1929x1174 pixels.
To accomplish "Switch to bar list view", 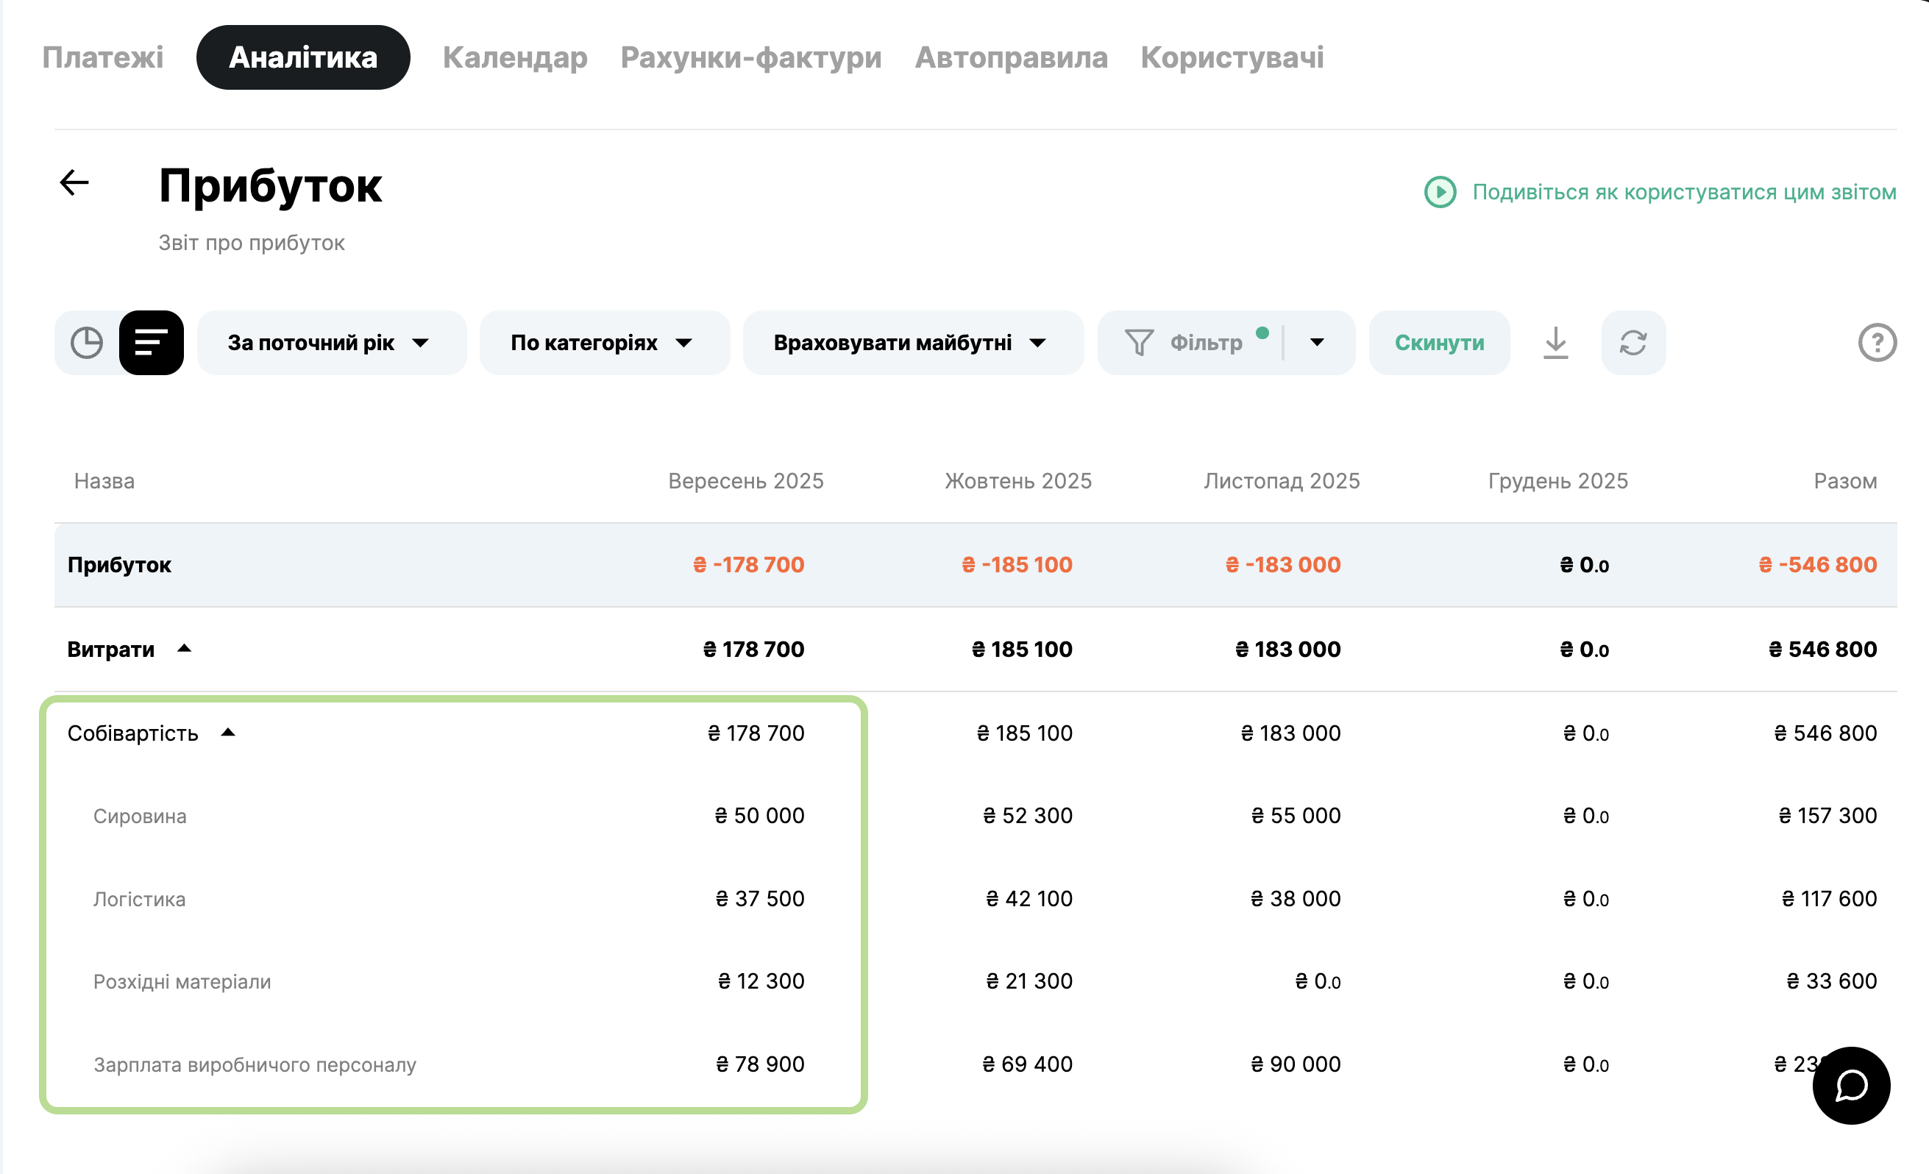I will coord(151,343).
